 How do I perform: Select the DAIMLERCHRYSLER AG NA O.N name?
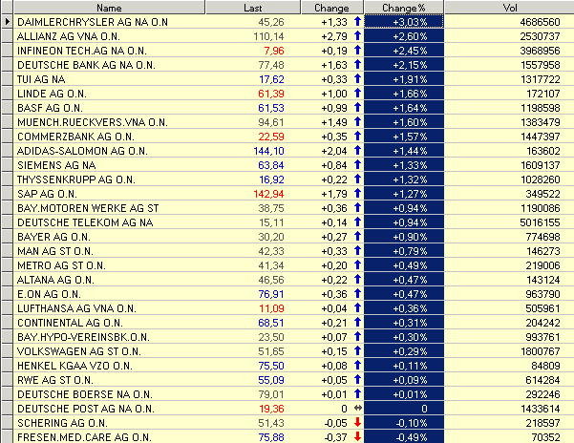tap(93, 22)
